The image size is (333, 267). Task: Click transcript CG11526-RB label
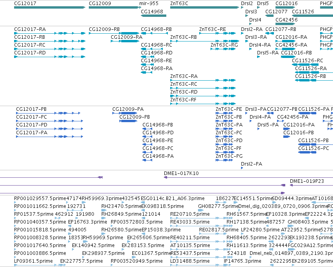coord(310,76)
